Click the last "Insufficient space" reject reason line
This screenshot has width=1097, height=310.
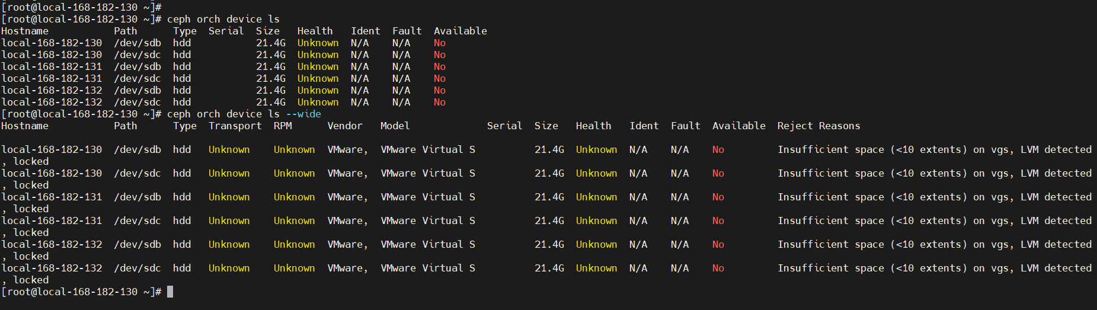click(934, 268)
